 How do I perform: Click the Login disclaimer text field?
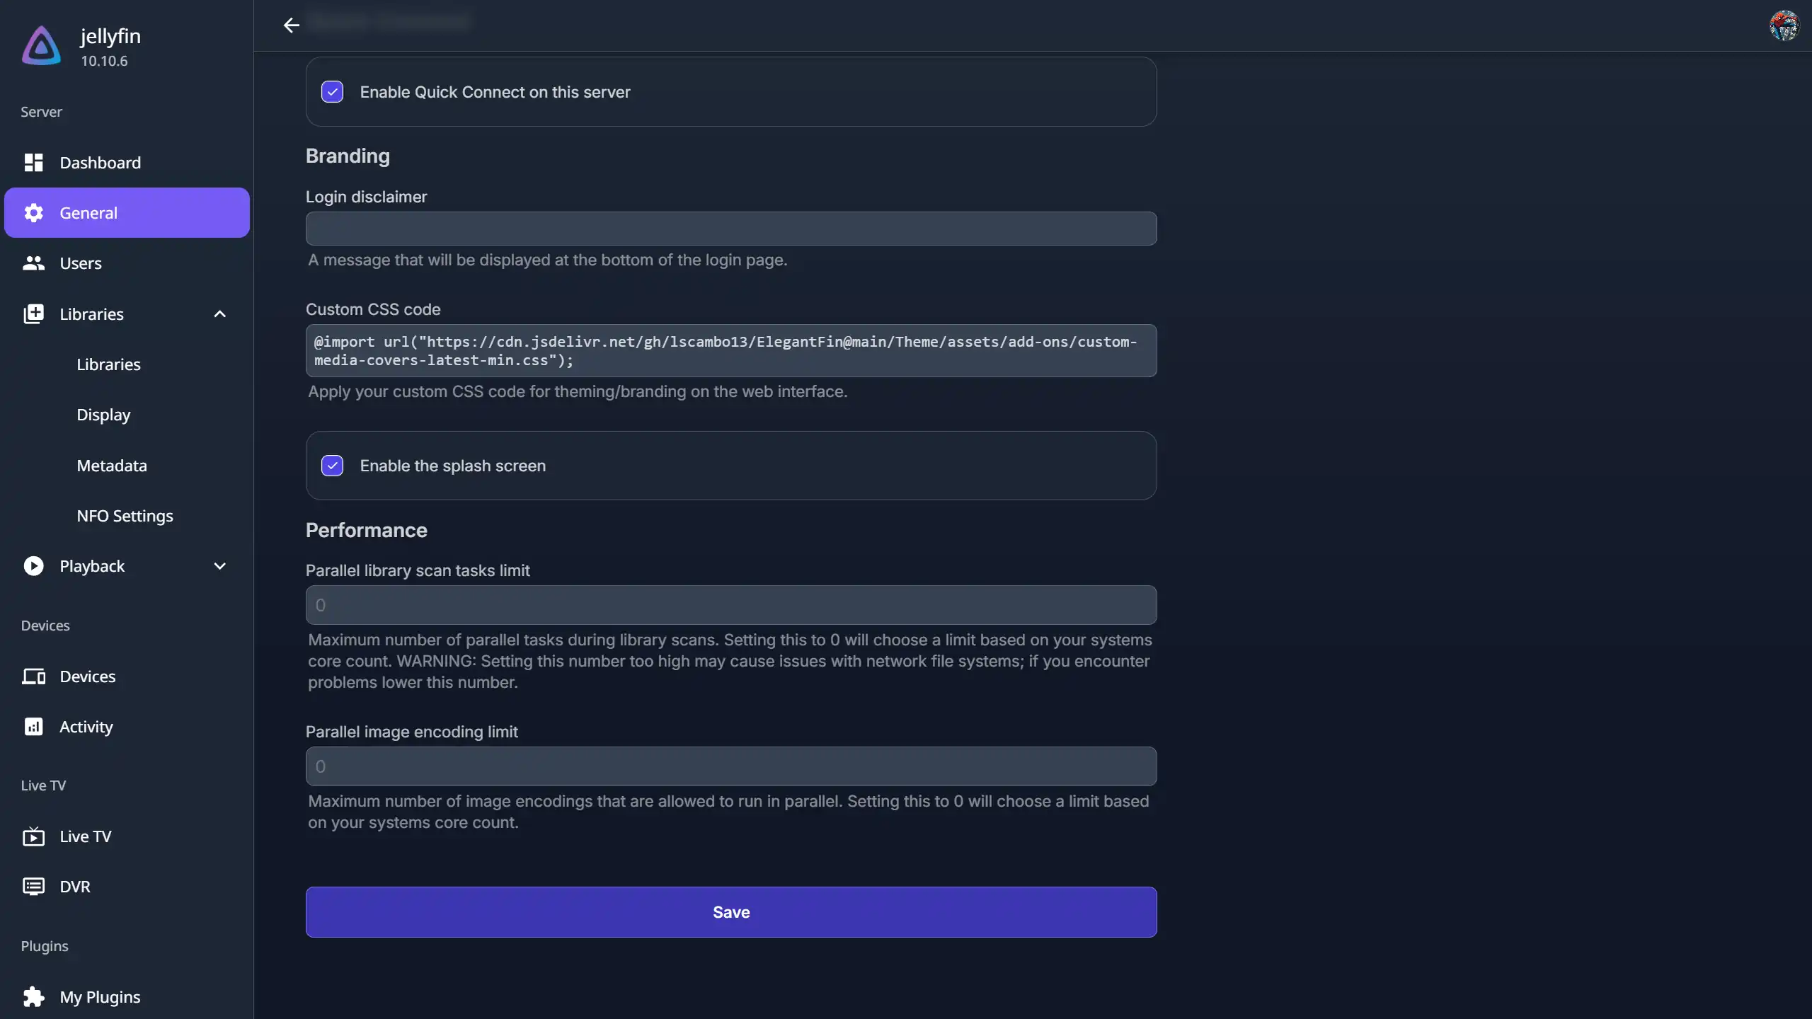coord(730,229)
